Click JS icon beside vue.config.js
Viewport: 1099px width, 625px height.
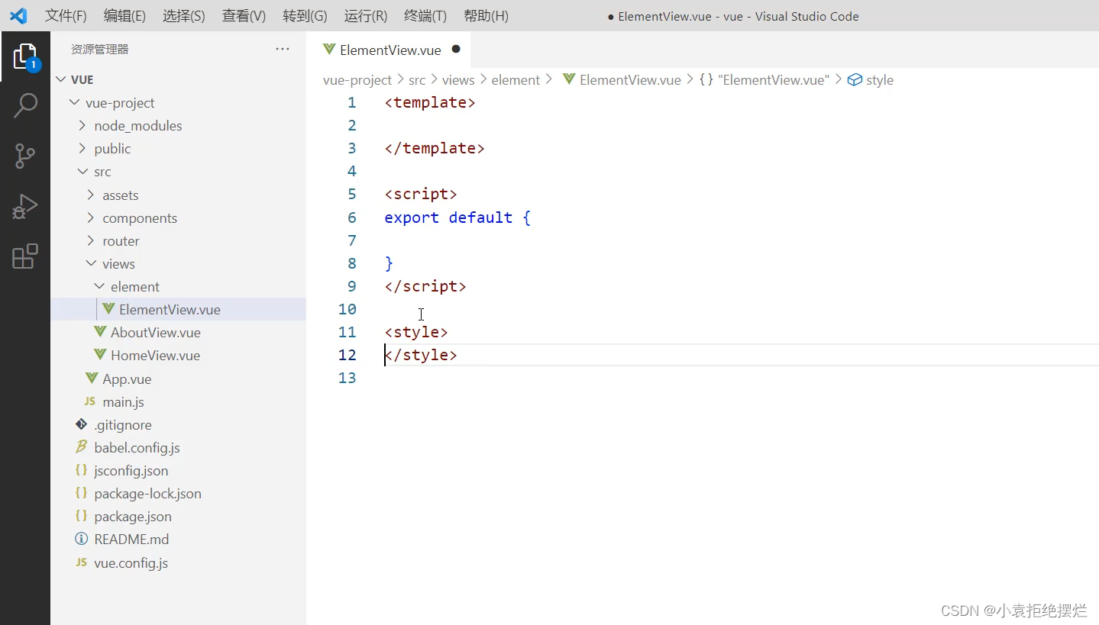[x=82, y=562]
